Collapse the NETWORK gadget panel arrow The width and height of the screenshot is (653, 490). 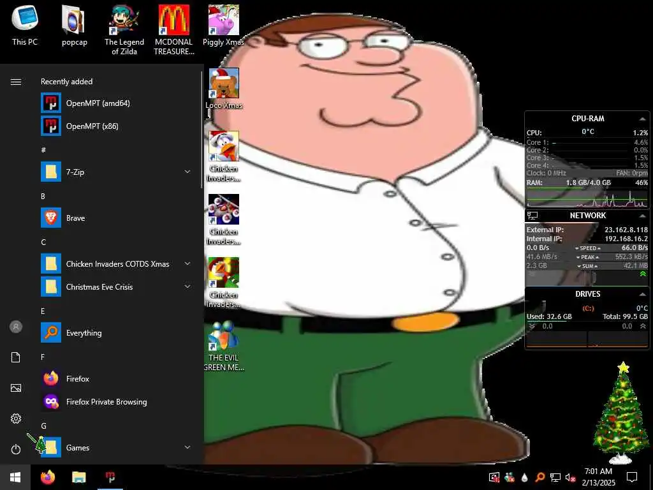(x=642, y=216)
